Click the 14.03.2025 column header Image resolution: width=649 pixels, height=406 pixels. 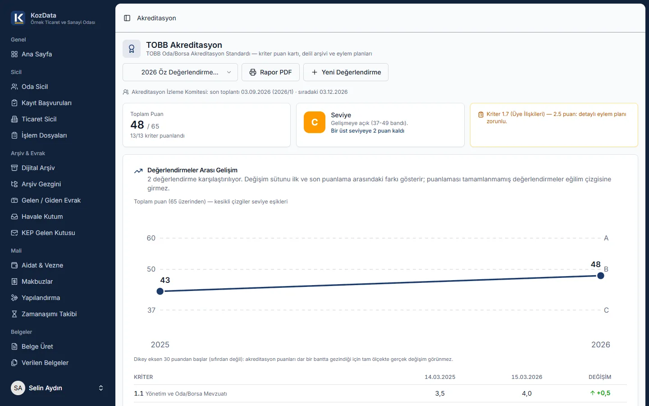click(x=440, y=377)
